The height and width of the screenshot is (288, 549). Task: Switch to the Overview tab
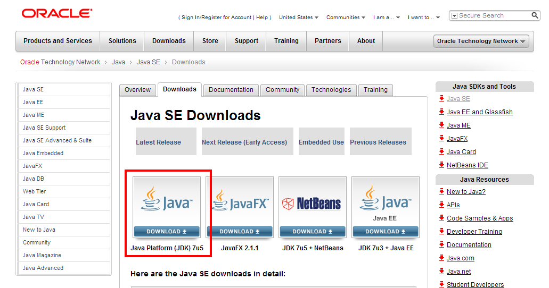137,90
